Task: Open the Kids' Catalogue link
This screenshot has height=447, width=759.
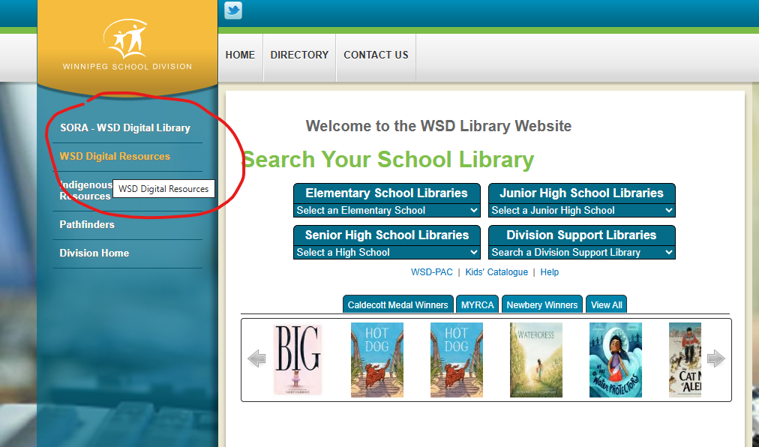Action: click(x=496, y=272)
